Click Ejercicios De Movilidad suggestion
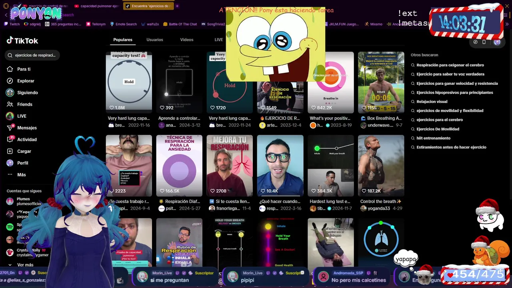The height and width of the screenshot is (288, 512). point(438,129)
